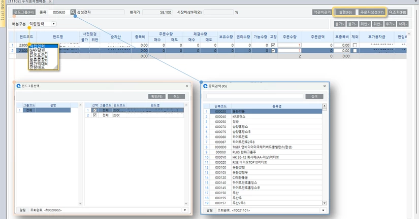This screenshot has width=419, height=219.
Task: Select stock row 동화약품 000020
Action: (x=263, y=112)
